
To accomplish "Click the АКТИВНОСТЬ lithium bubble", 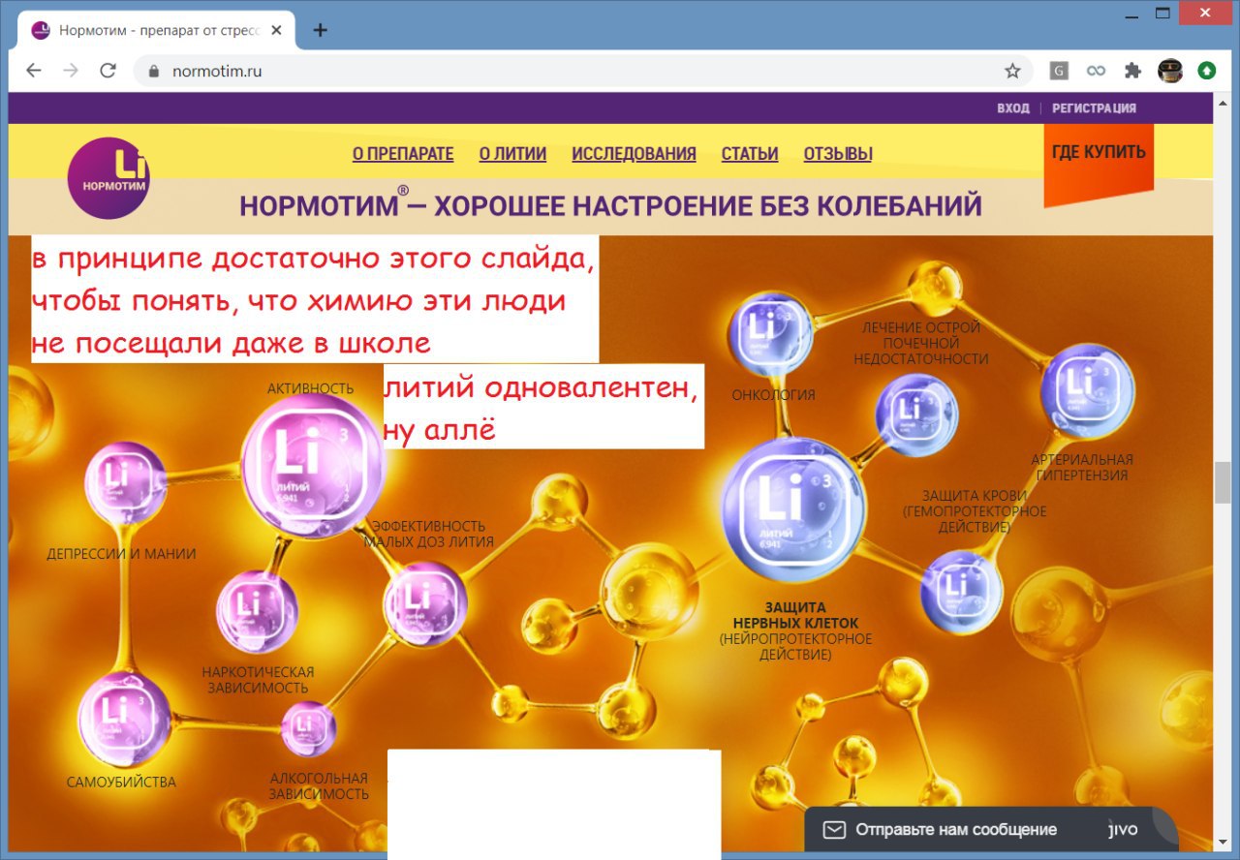I will point(312,465).
